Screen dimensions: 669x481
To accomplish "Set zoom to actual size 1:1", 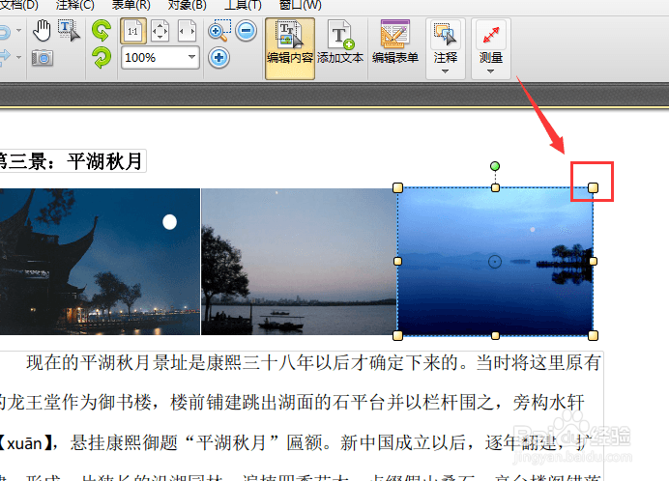I will click(133, 31).
